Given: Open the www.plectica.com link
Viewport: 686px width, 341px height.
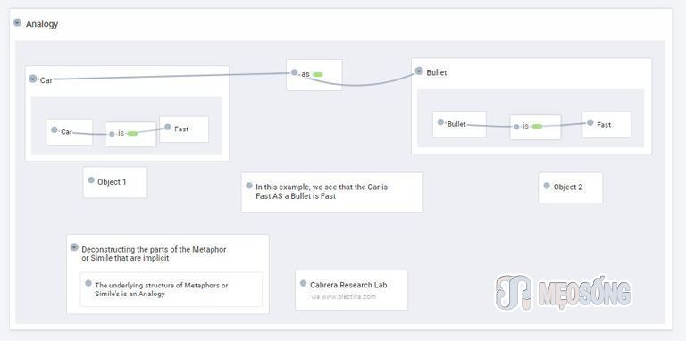Looking at the screenshot, I should (x=343, y=297).
